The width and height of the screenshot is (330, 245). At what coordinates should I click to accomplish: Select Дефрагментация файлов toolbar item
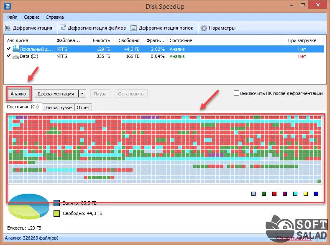tap(93, 28)
